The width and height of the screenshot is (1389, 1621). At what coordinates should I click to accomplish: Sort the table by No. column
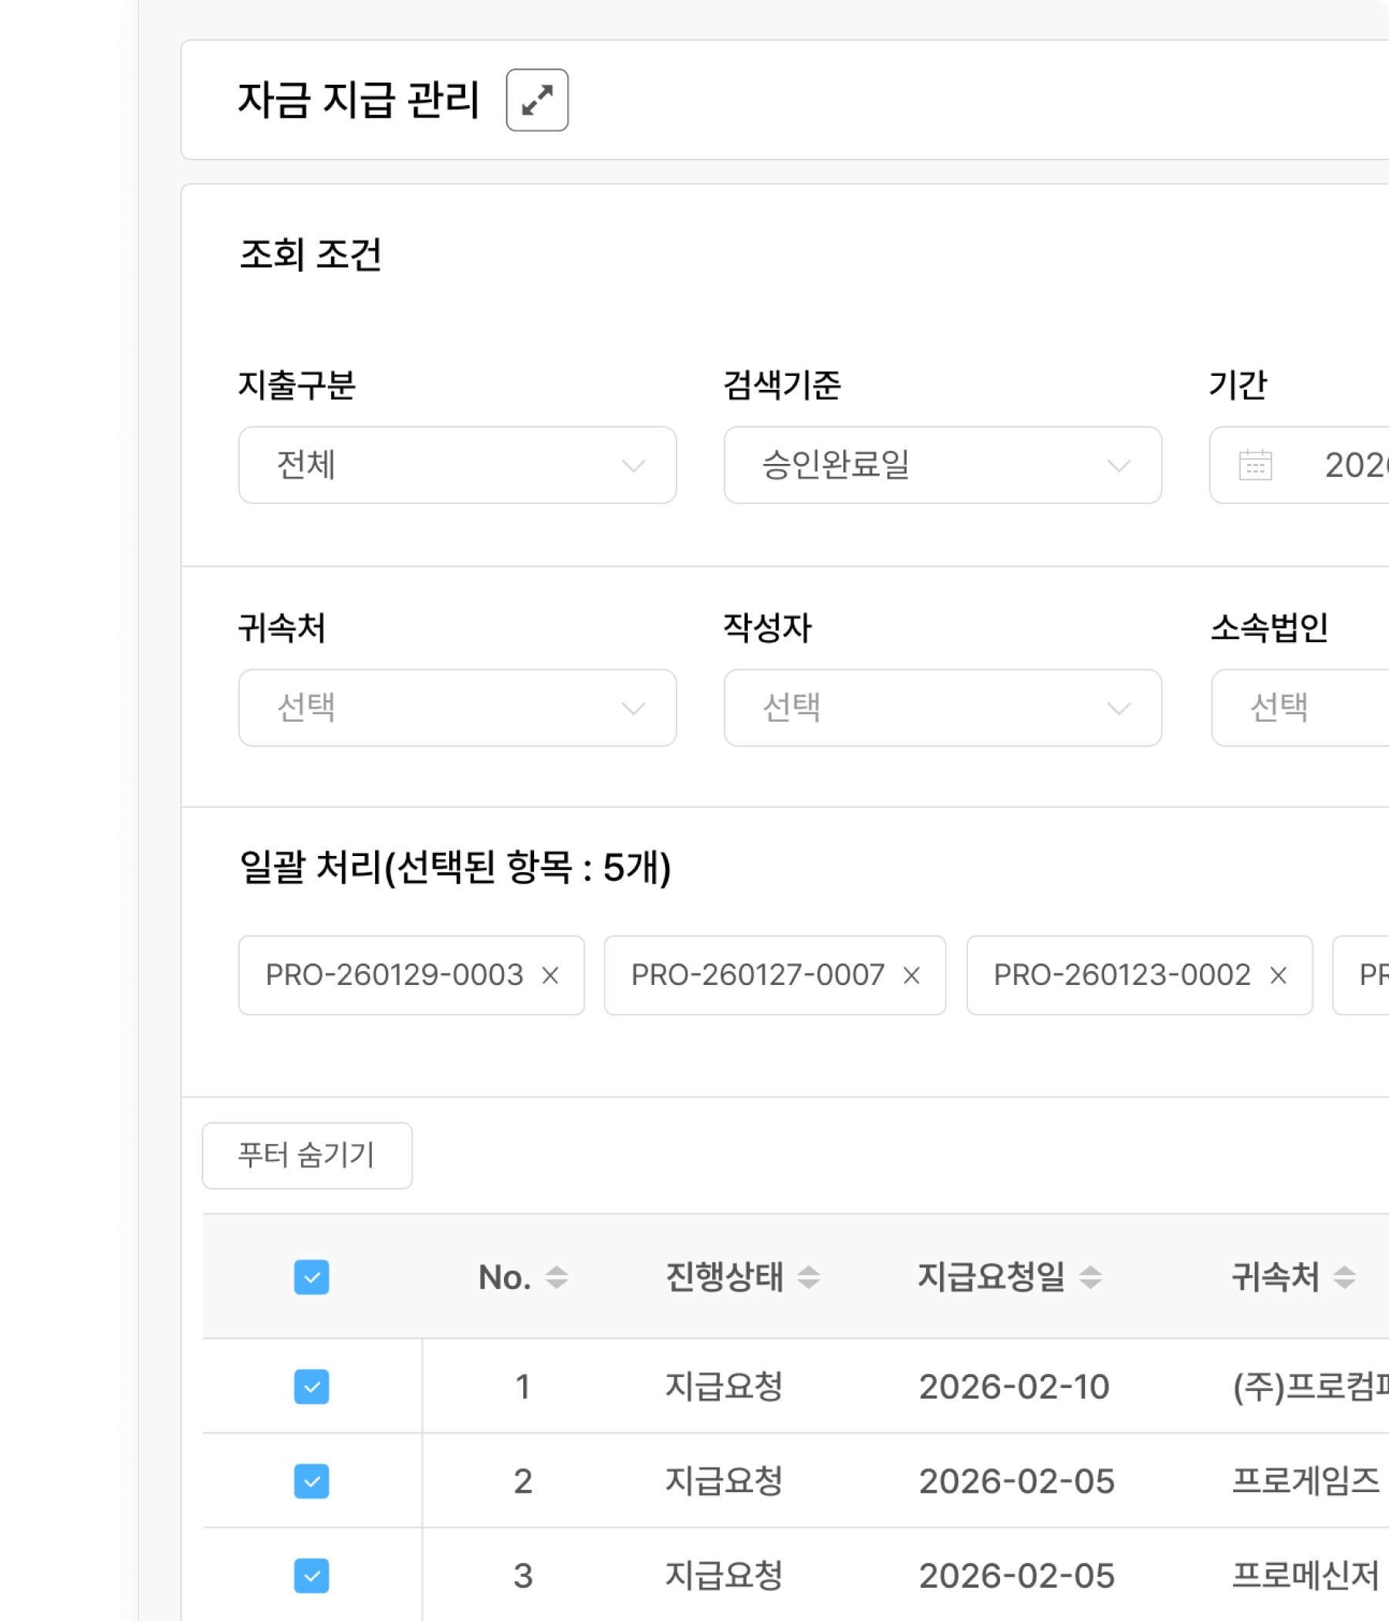pos(559,1279)
